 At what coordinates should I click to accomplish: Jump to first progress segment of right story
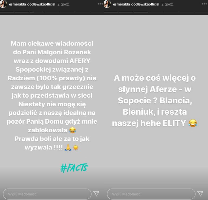point(111,12)
